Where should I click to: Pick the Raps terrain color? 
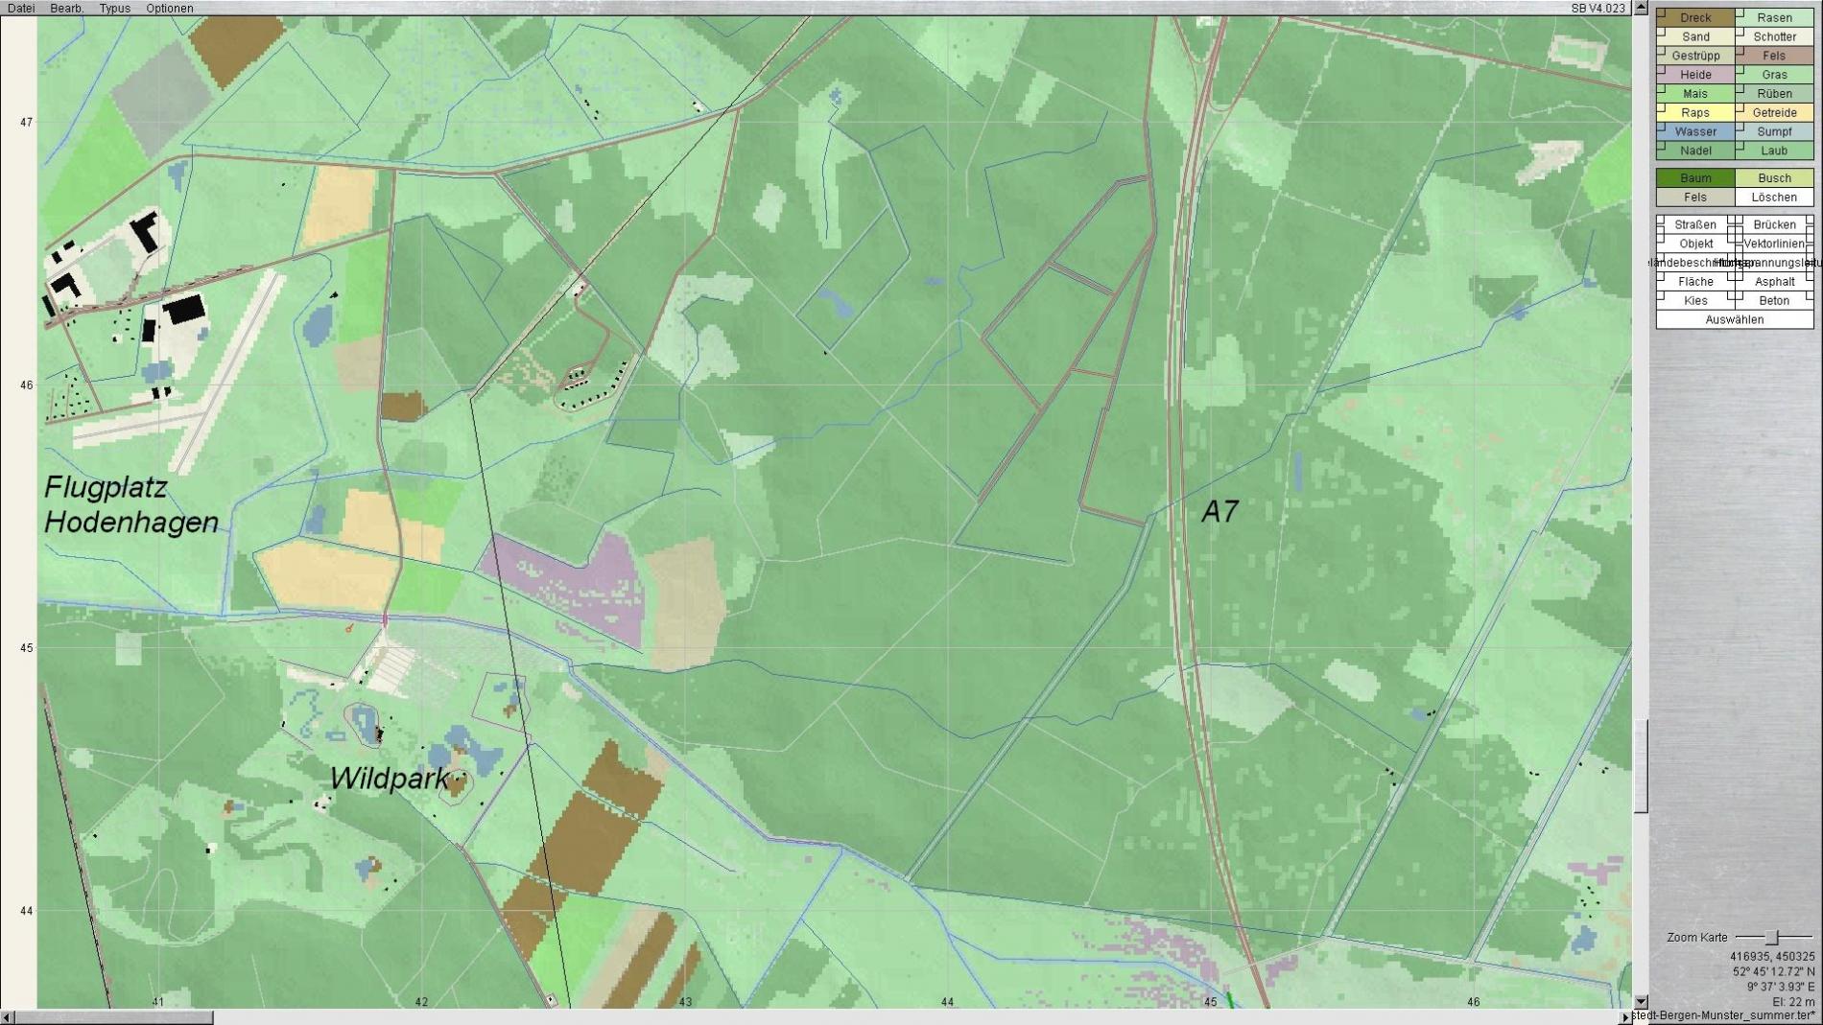click(x=1695, y=112)
